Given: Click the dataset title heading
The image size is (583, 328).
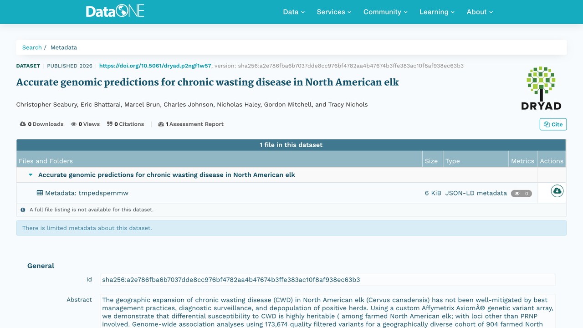Looking at the screenshot, I should pos(208,82).
